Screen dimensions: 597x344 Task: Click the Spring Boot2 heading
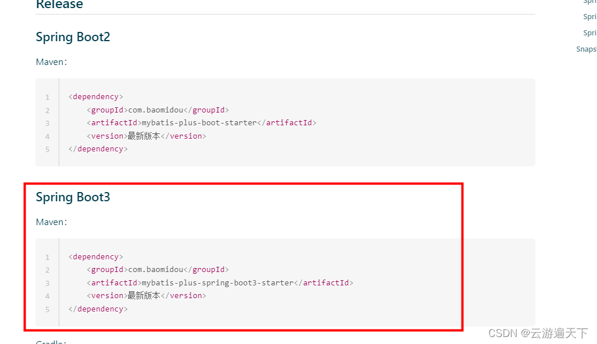[73, 37]
